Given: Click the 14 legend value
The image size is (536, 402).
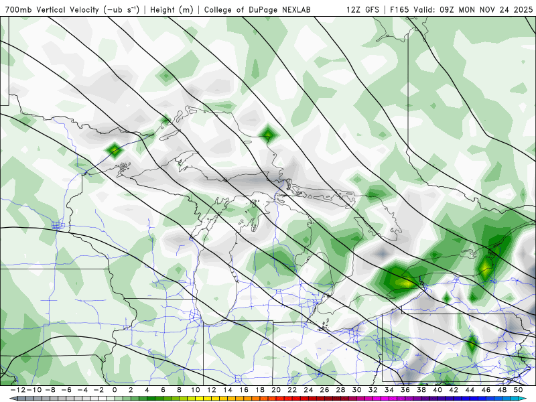Looking at the screenshot, I should click(228, 390).
